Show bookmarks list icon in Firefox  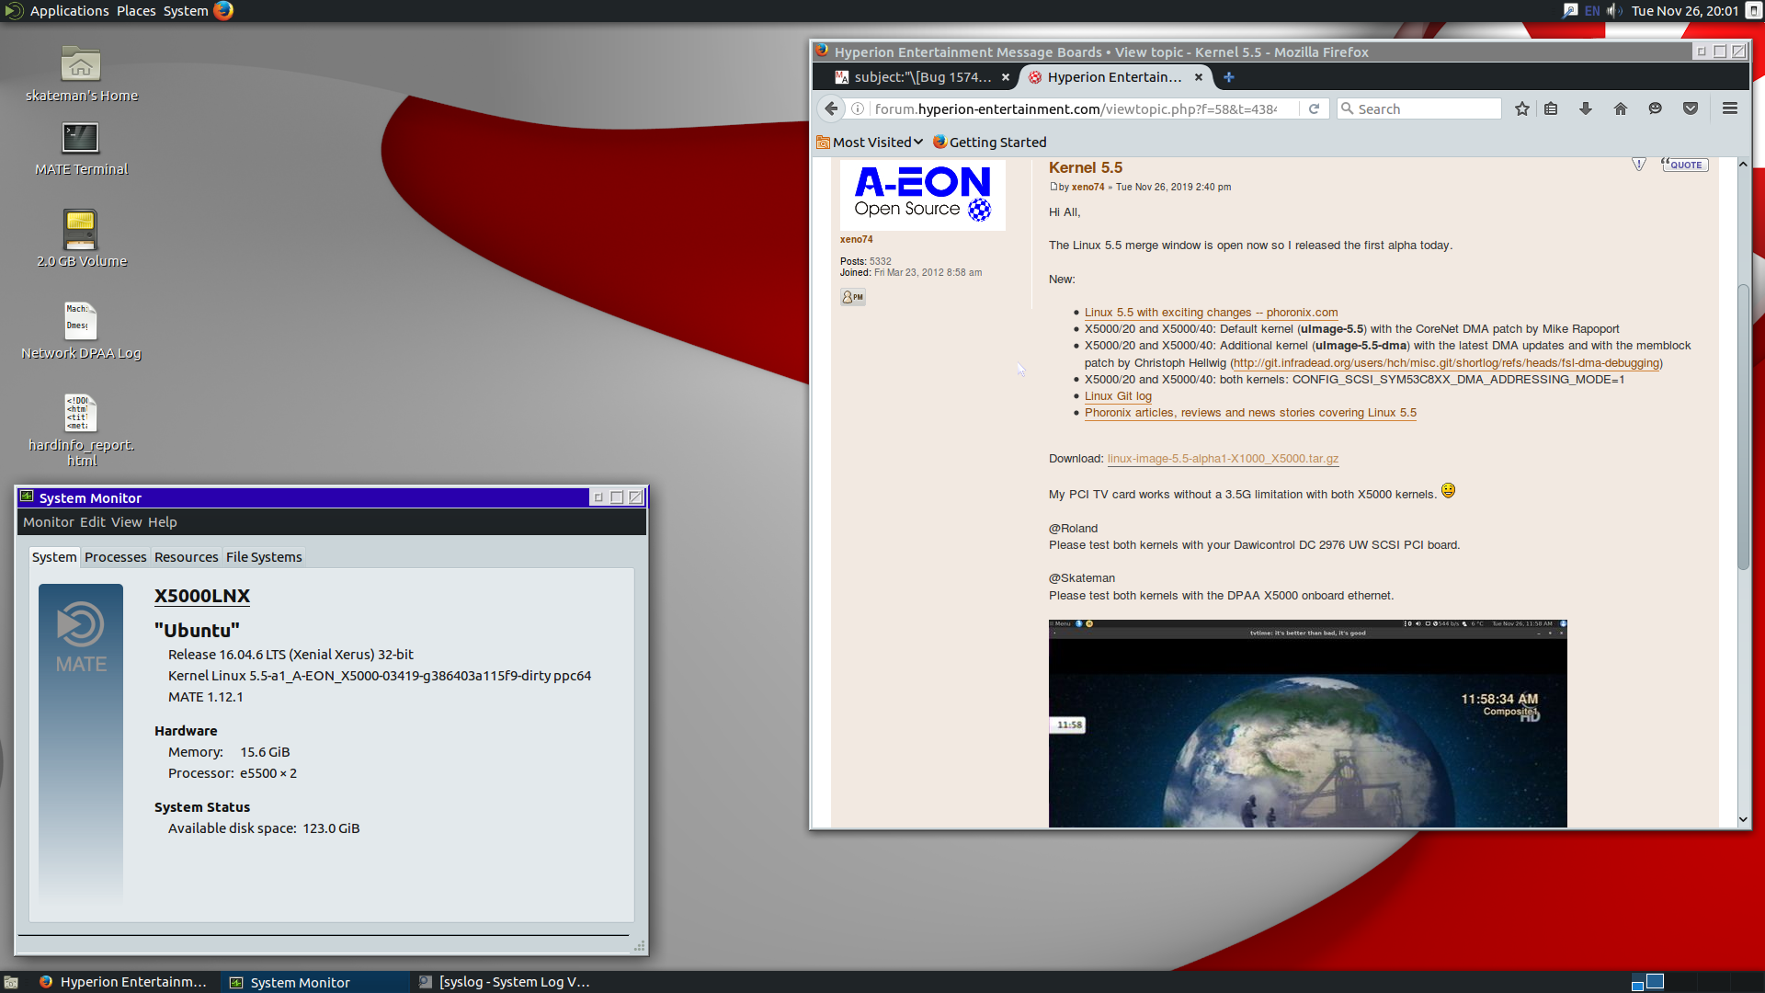tap(1551, 108)
